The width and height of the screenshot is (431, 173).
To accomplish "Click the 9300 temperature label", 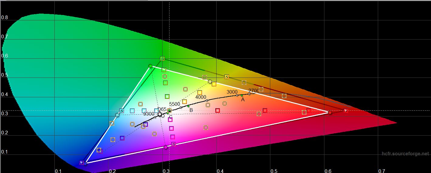I will tap(149, 114).
